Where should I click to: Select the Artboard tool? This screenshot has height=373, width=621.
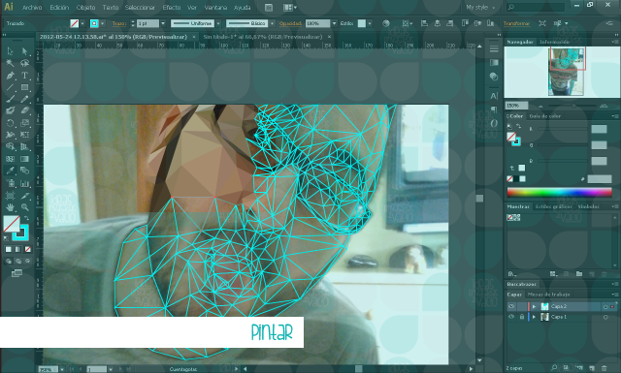(10, 196)
